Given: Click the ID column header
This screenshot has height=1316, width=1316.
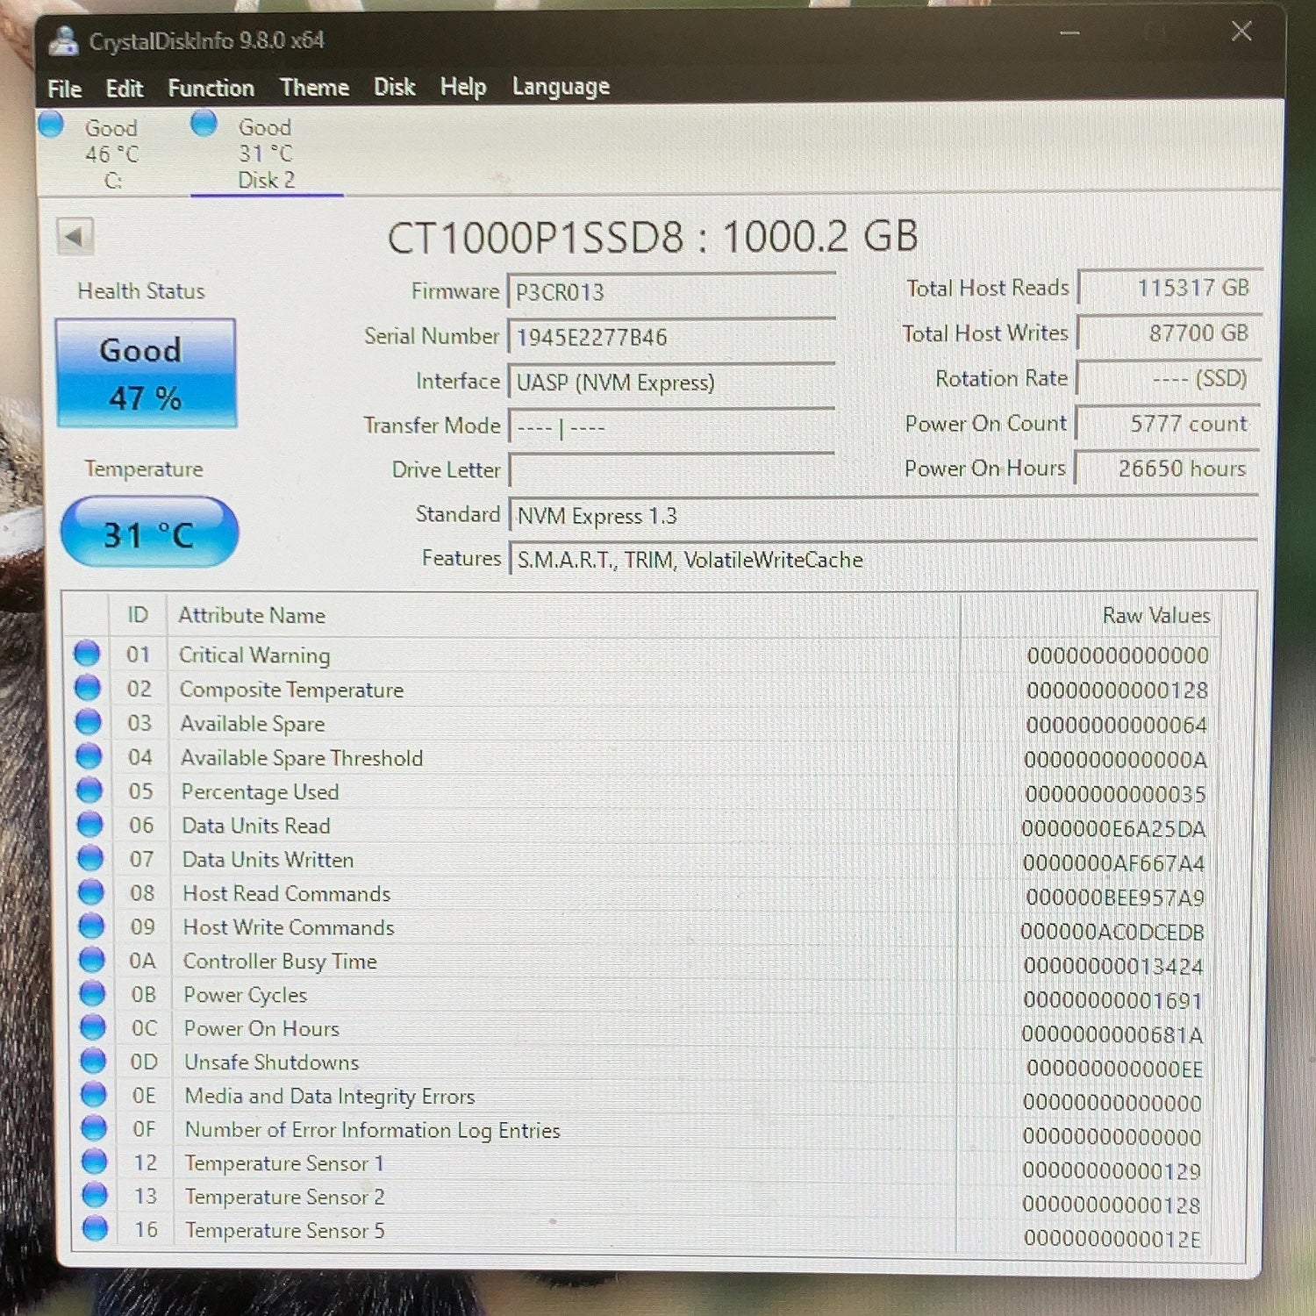Looking at the screenshot, I should [x=138, y=615].
